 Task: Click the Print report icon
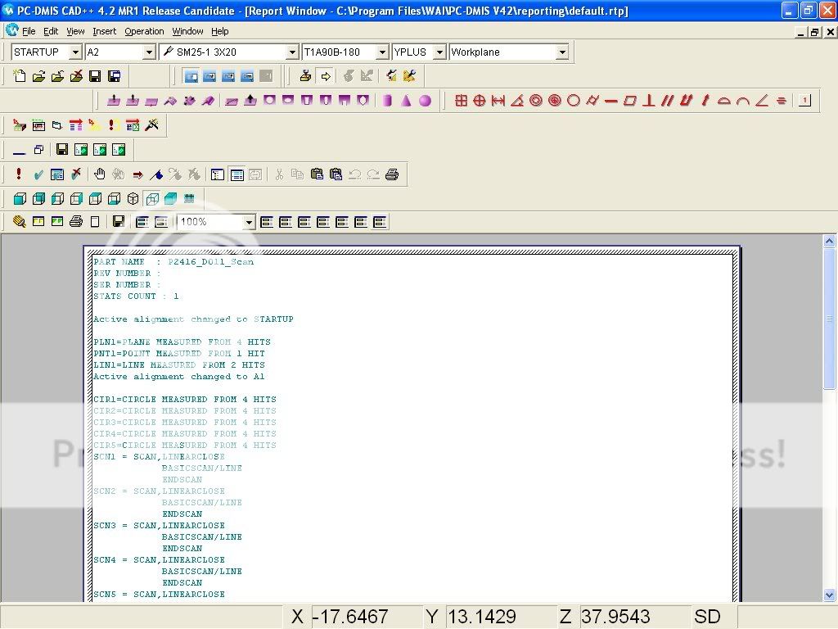pos(76,221)
